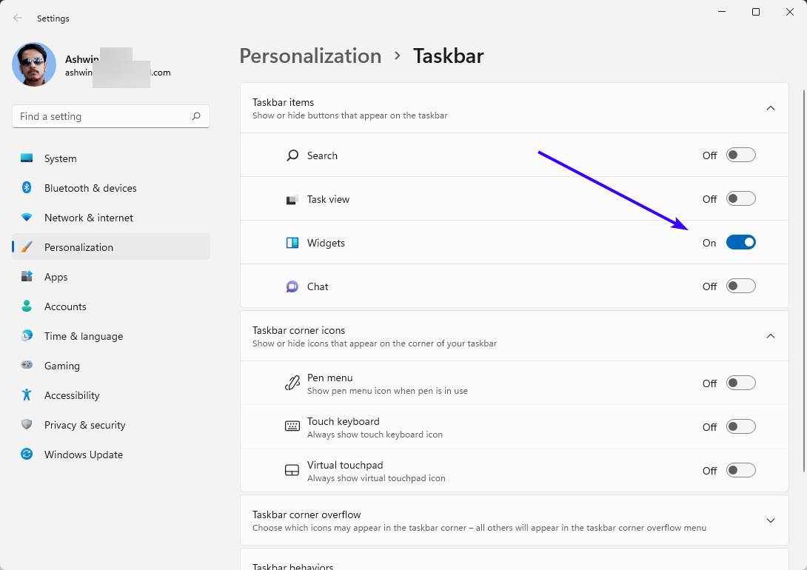Collapse the Taskbar items section
The height and width of the screenshot is (570, 807).
pyautogui.click(x=770, y=108)
